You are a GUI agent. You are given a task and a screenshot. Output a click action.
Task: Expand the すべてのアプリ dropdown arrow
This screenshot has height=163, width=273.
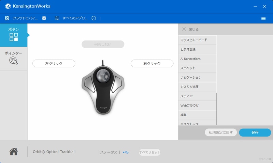[94, 18]
